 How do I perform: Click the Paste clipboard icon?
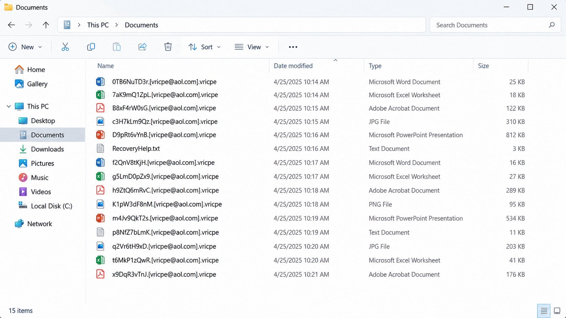tap(117, 47)
